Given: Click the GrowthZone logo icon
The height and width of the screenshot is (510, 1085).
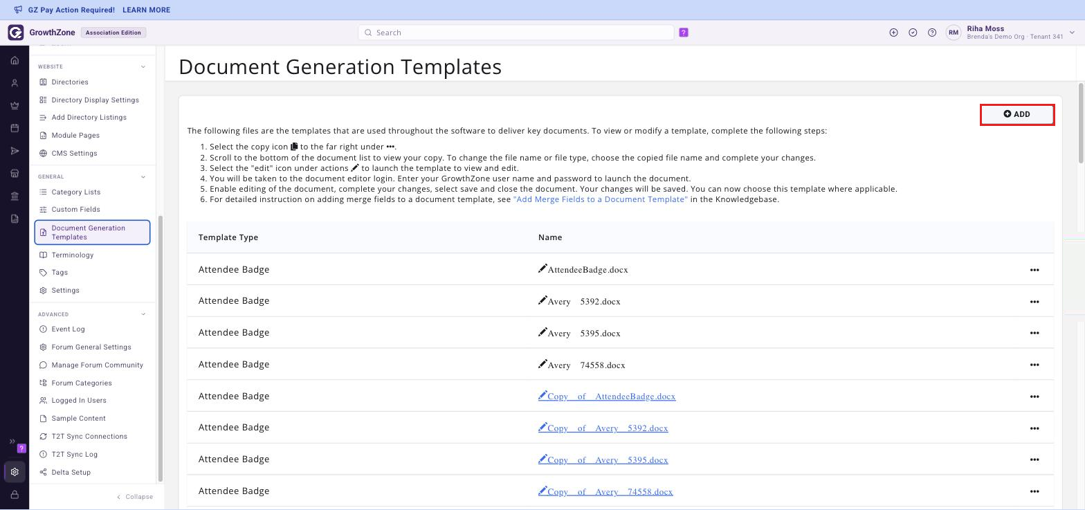Looking at the screenshot, I should 15,33.
